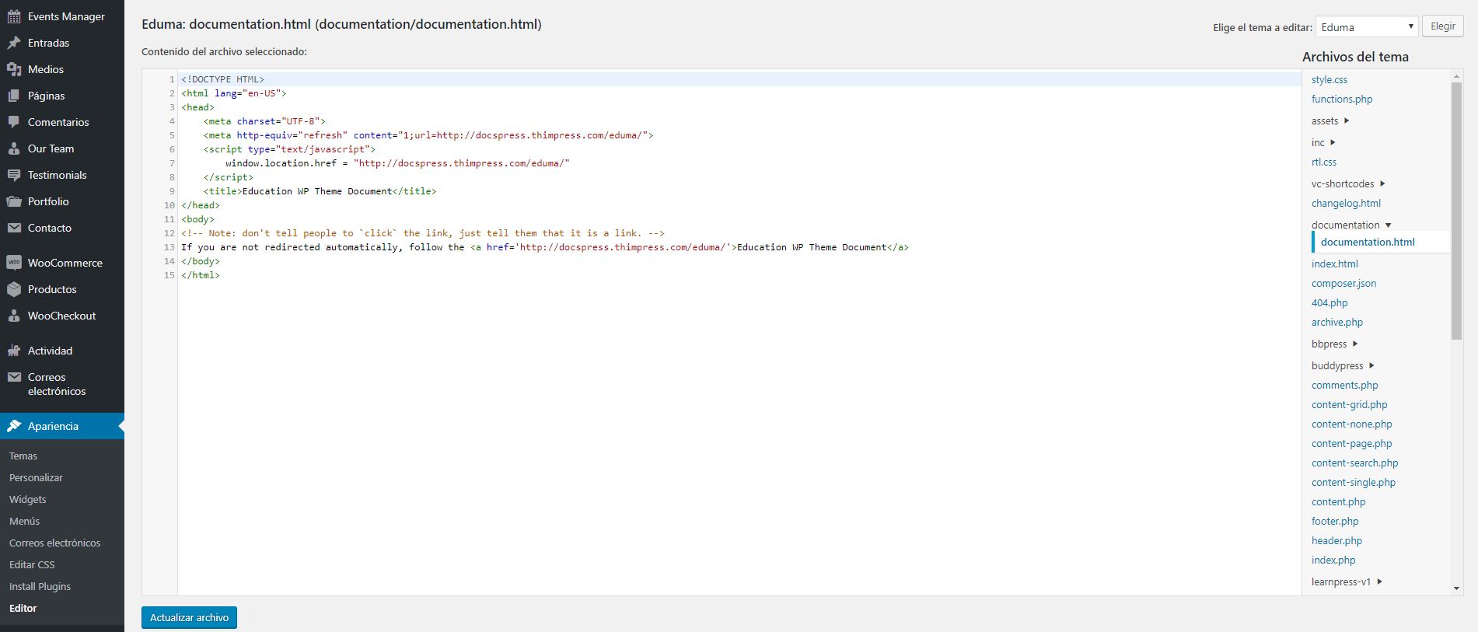Viewport: 1478px width, 632px height.
Task: Click line 13 in code editor
Action: pyautogui.click(x=544, y=247)
